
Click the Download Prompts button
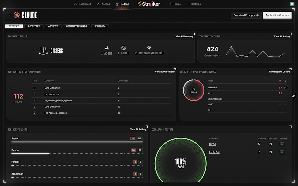tap(246, 15)
